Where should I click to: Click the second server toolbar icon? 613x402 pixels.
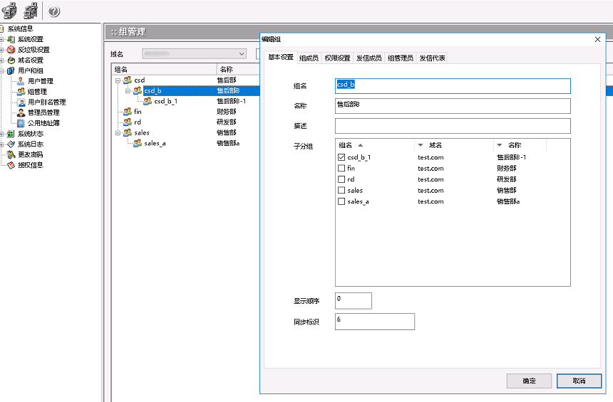click(x=31, y=11)
